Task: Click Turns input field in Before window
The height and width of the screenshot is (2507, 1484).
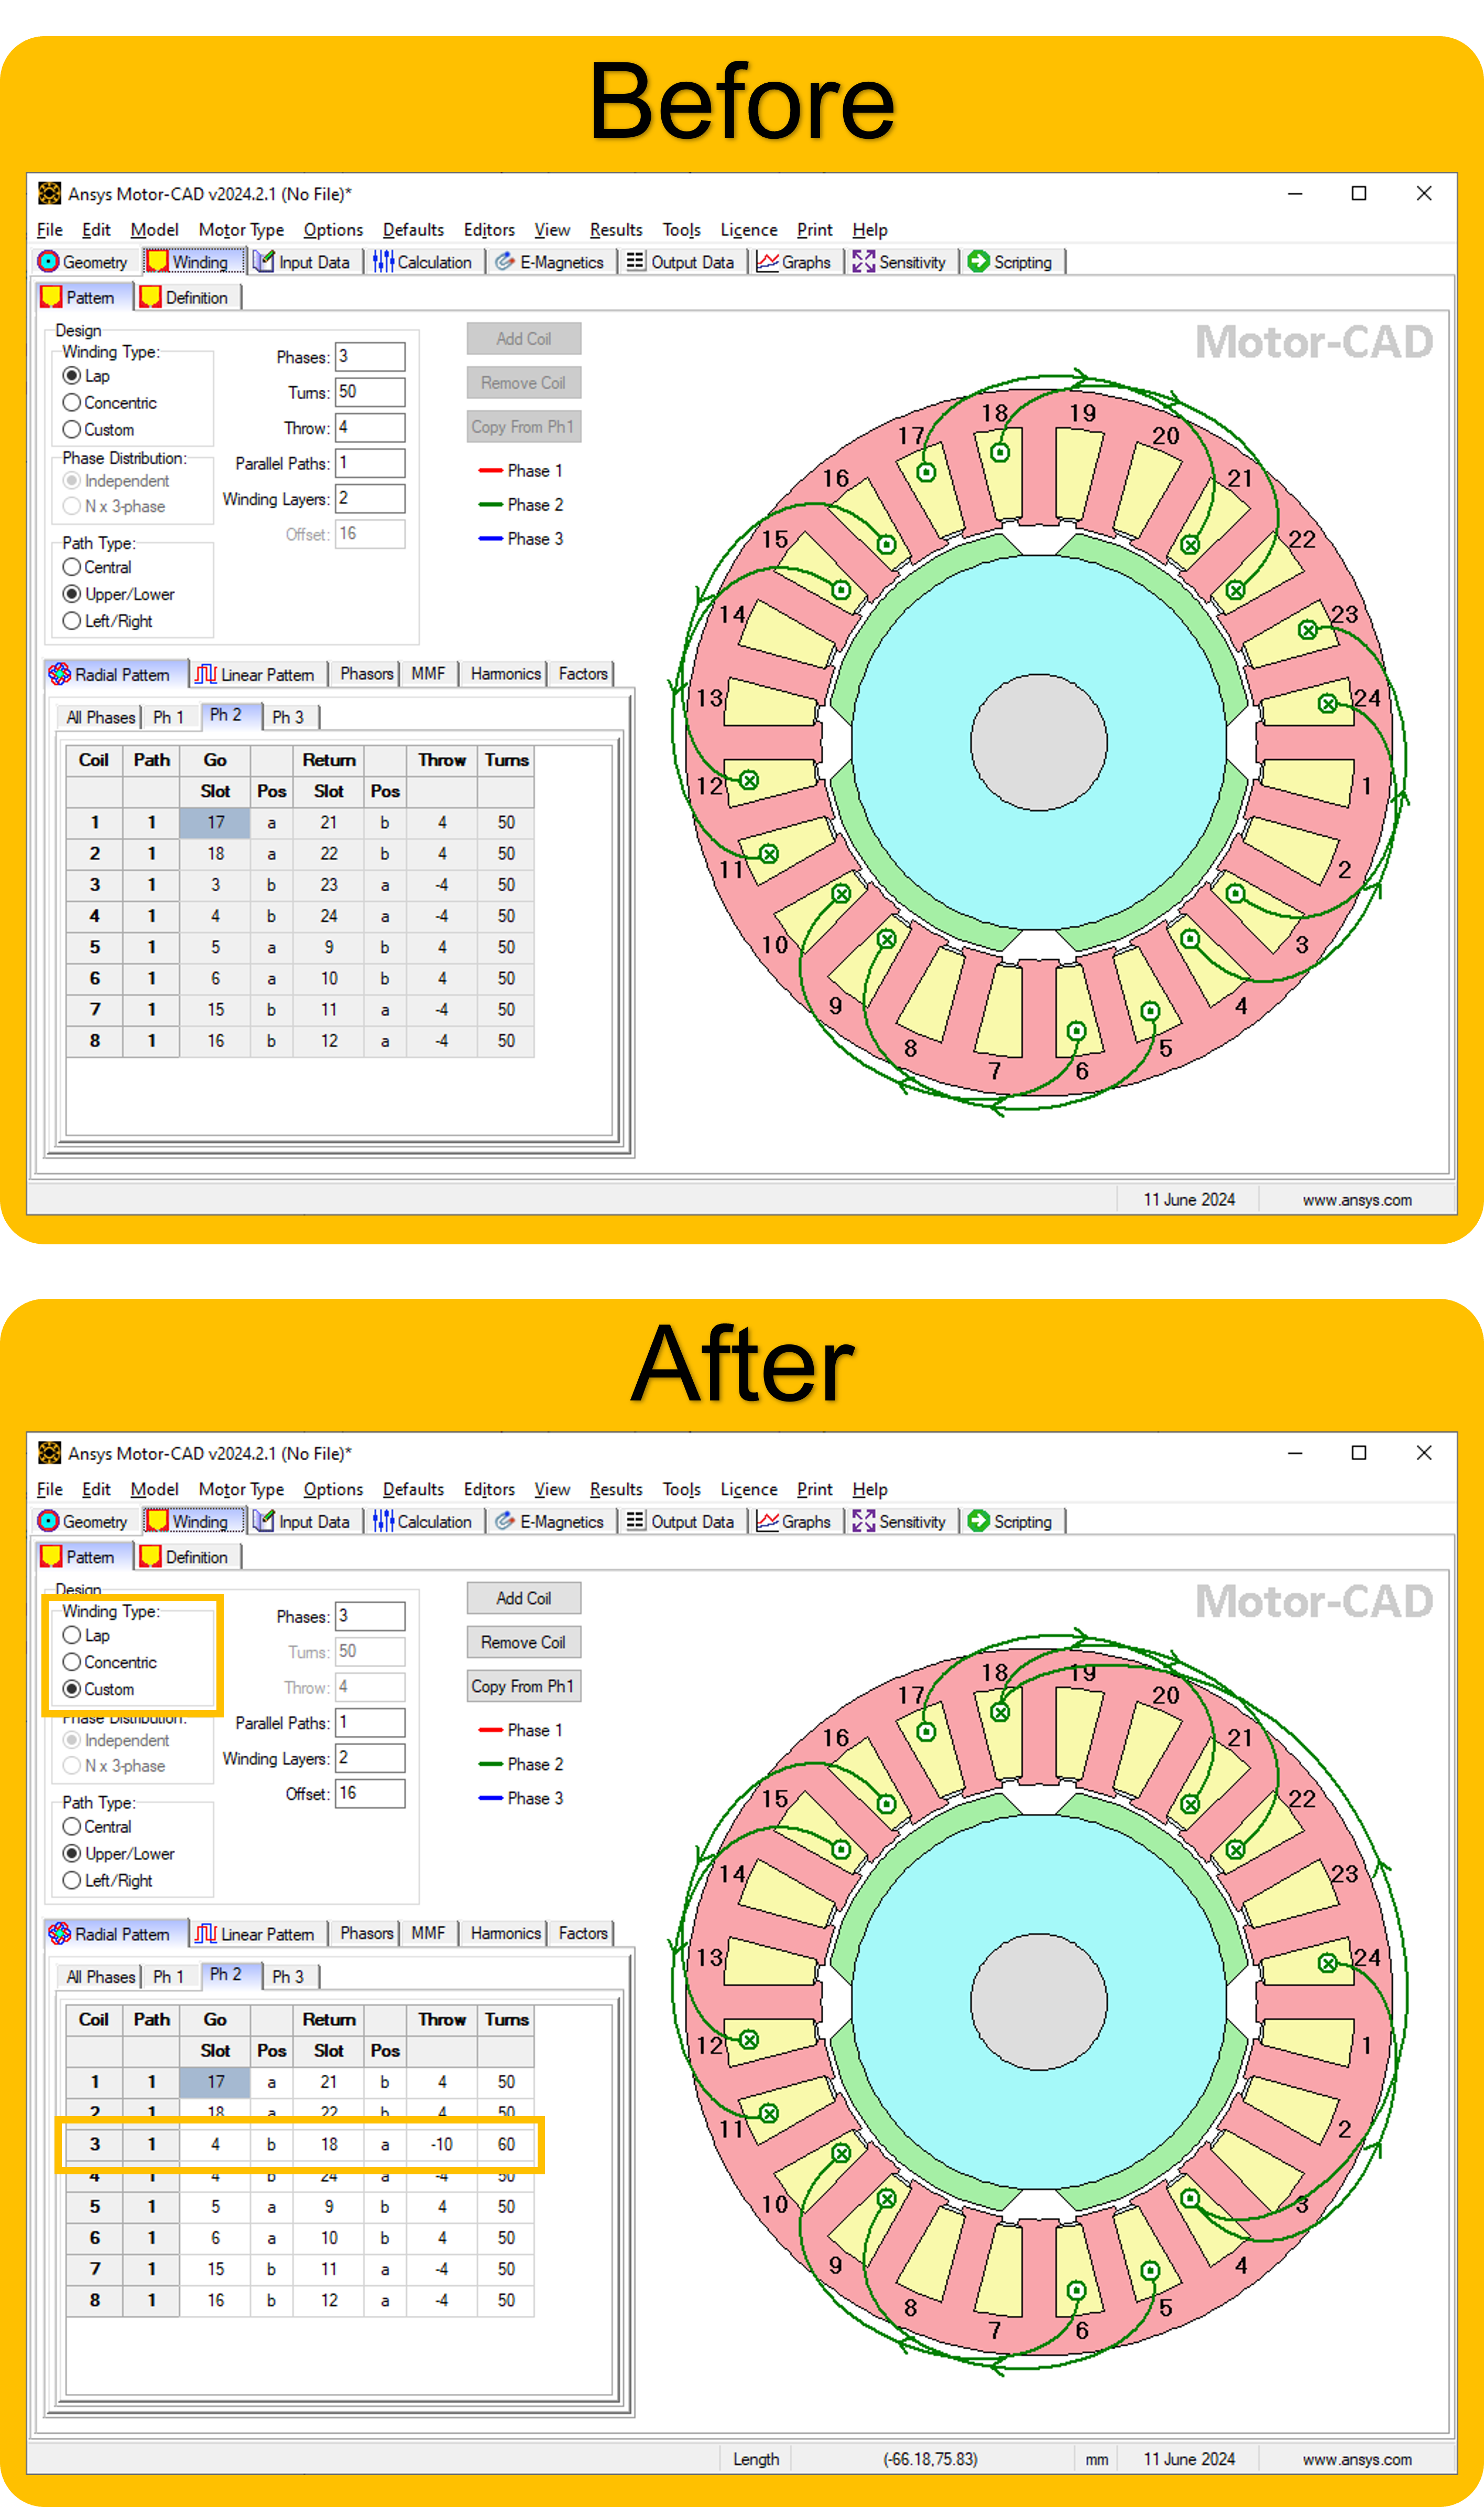Action: pos(370,392)
